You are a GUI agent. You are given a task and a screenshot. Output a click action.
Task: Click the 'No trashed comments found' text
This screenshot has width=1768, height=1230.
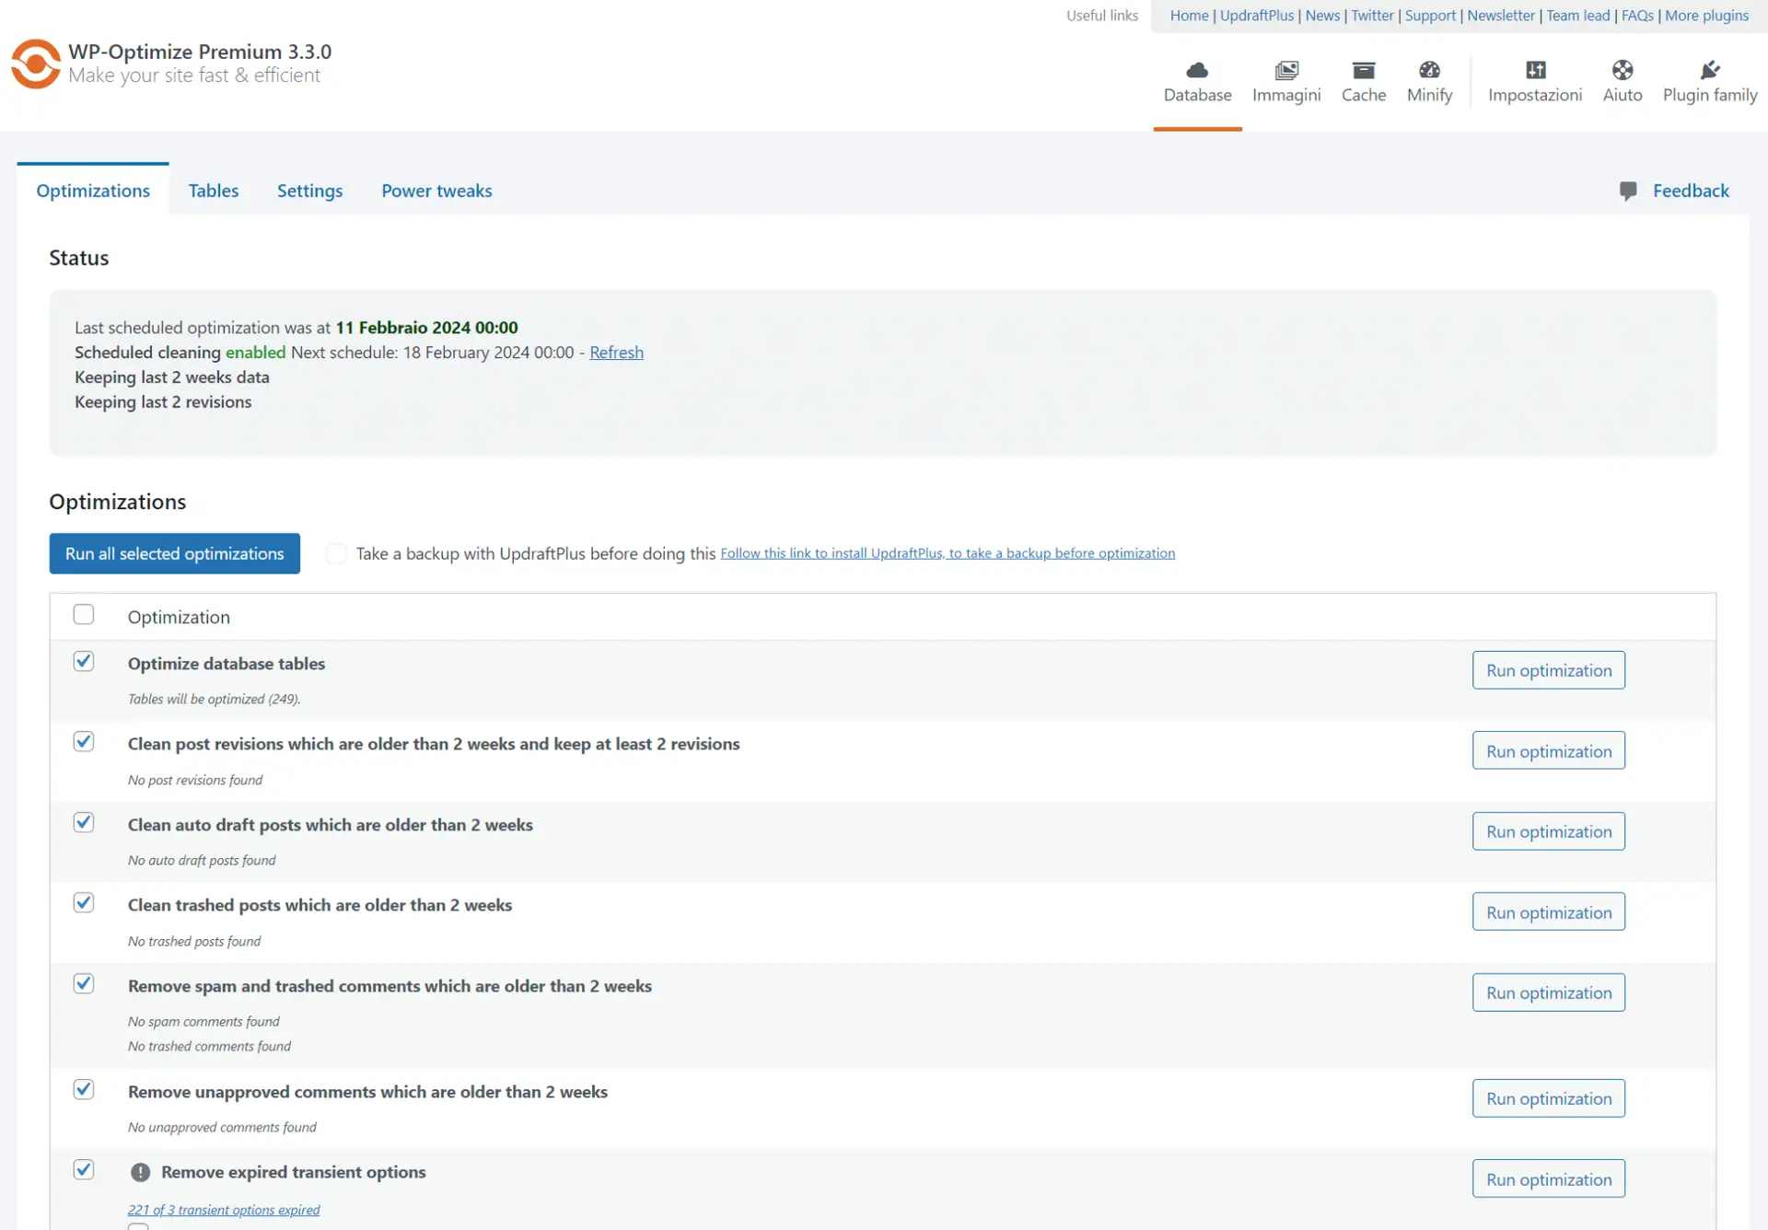coord(209,1047)
